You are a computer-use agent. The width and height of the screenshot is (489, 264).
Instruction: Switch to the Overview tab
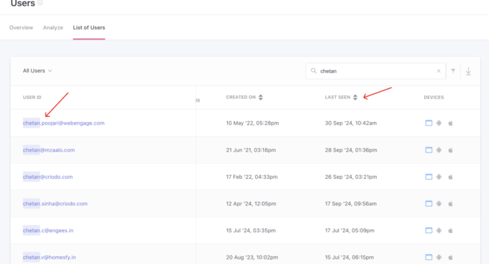coord(21,28)
